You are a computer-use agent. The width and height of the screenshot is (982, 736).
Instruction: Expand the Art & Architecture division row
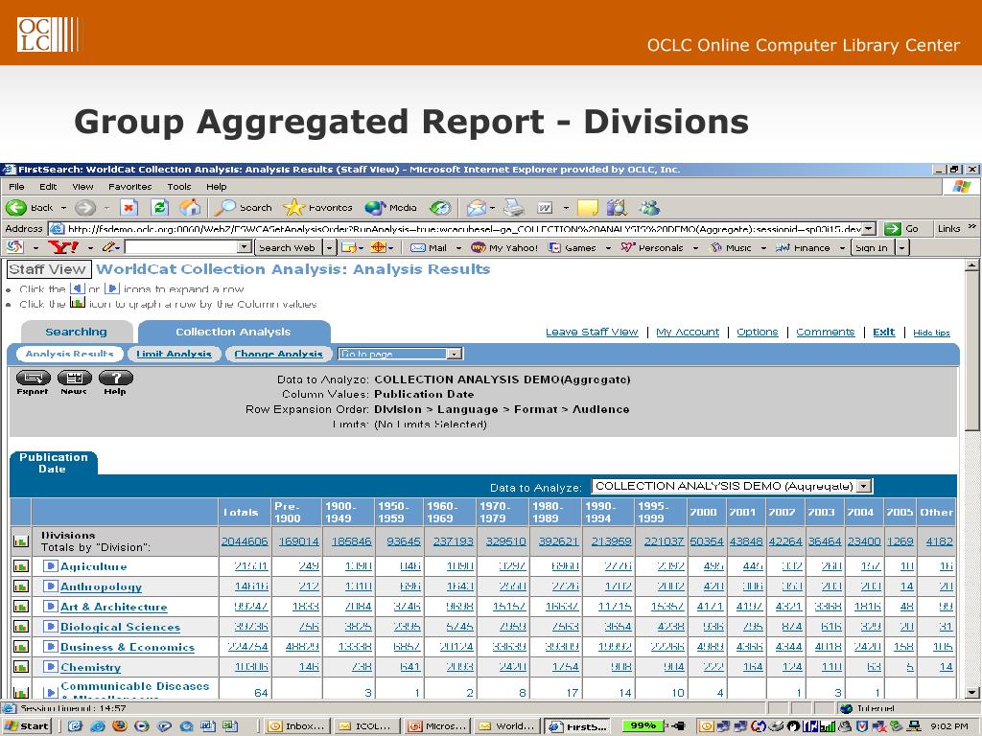coord(51,607)
